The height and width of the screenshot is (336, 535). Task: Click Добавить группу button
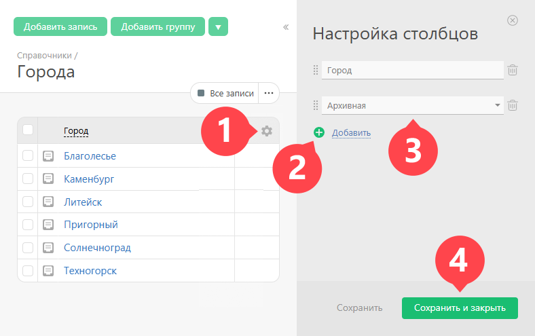tap(158, 26)
